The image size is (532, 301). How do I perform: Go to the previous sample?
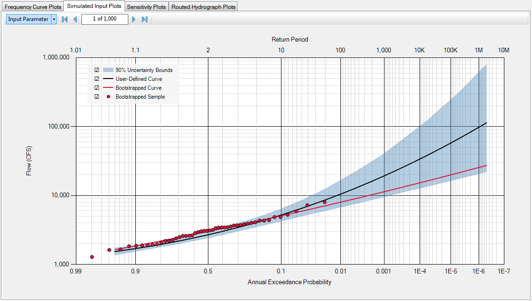(x=75, y=19)
